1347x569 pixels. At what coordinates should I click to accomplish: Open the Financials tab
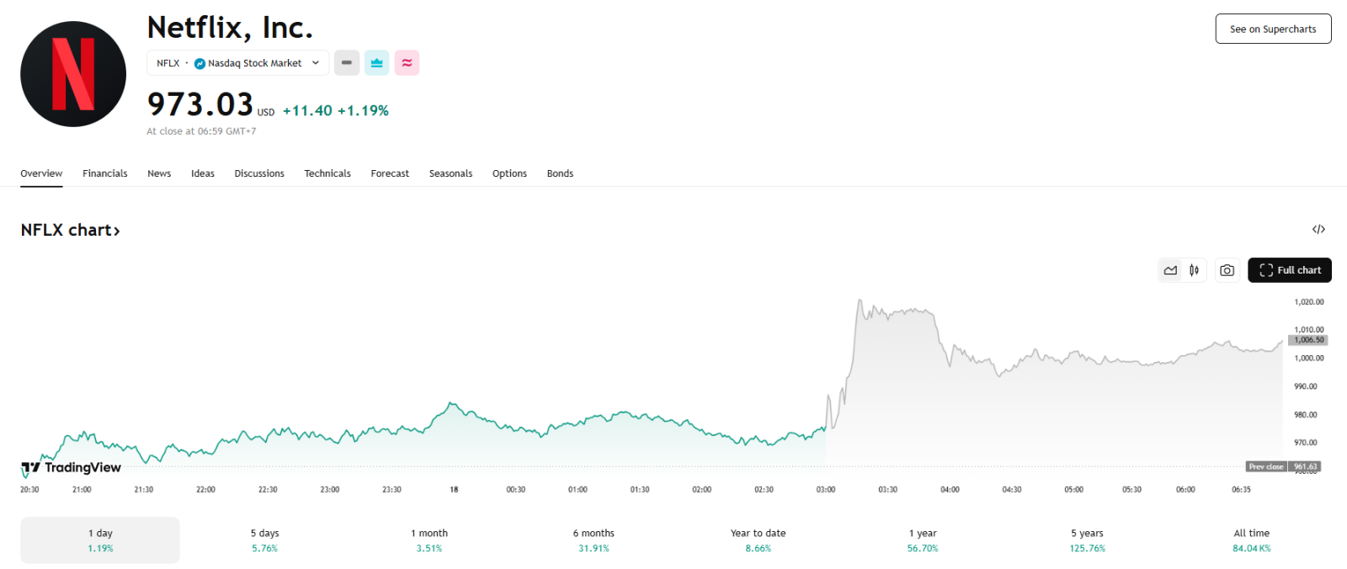pos(105,173)
